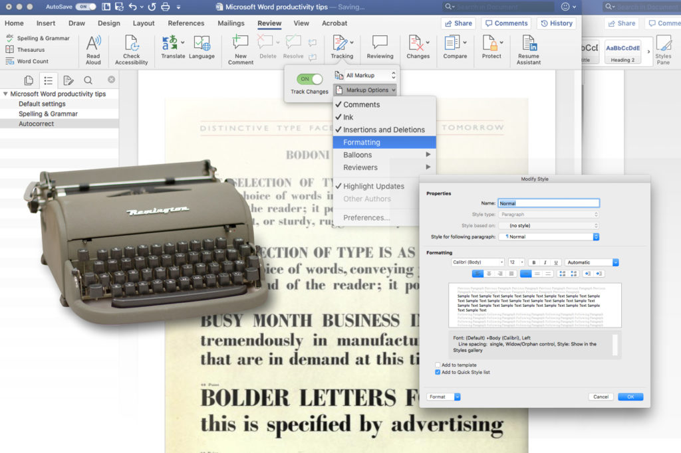This screenshot has width=681, height=453.
Task: Show reviewing pane in sidebar
Action: (68, 80)
